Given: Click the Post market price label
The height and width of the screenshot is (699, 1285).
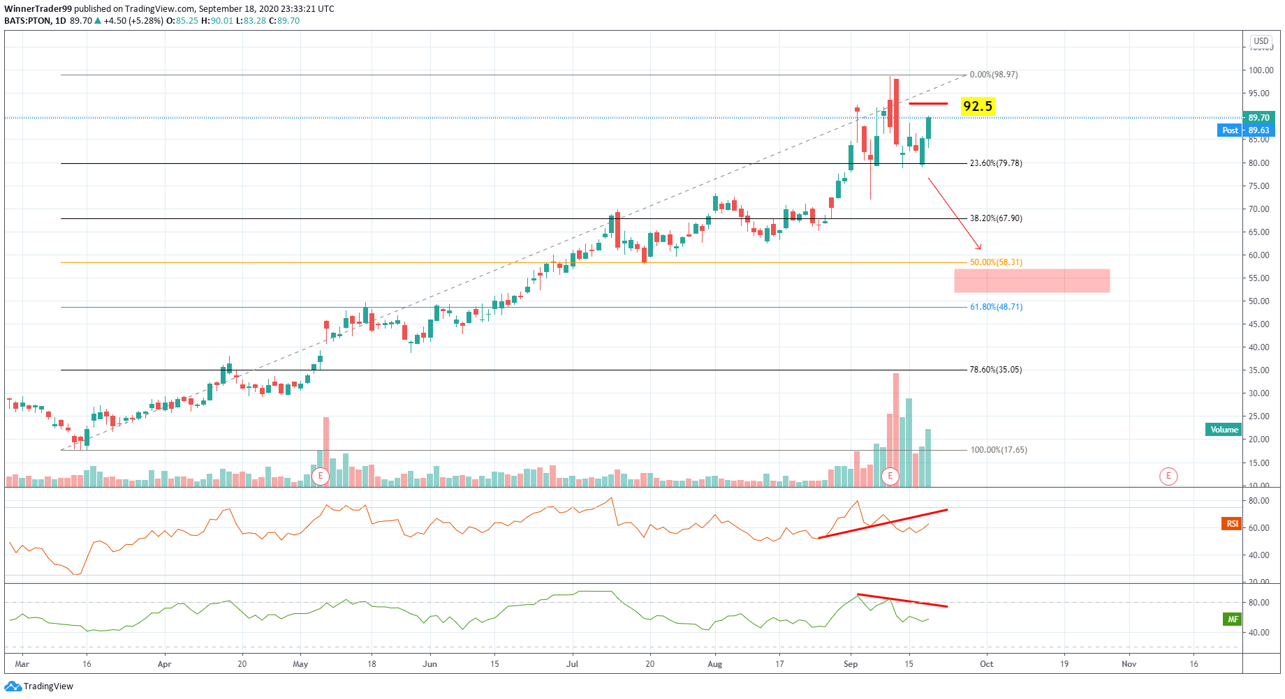Looking at the screenshot, I should pyautogui.click(x=1230, y=130).
